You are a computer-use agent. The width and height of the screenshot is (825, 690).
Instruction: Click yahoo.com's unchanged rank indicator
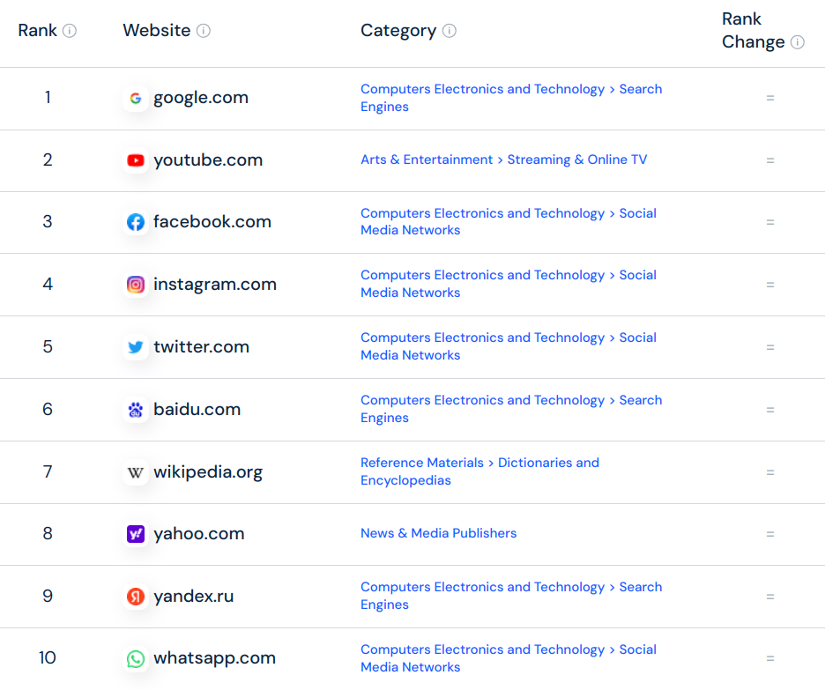(x=770, y=534)
